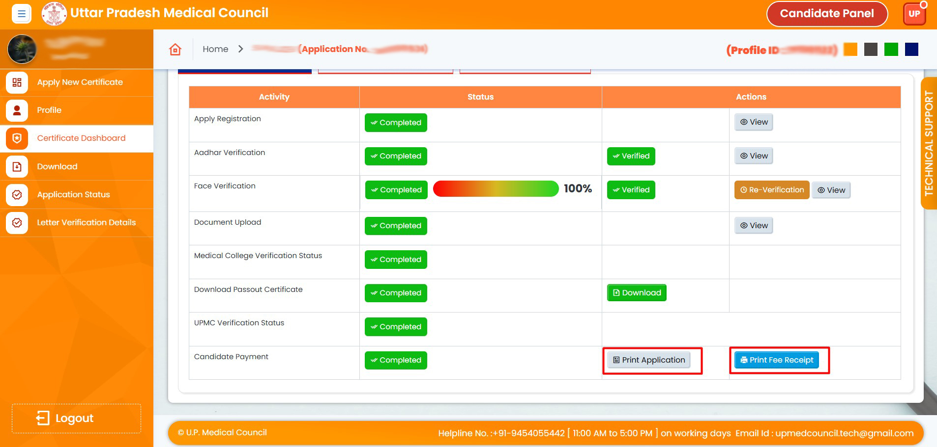This screenshot has height=447, width=937.
Task: Click the Candidate Panel button
Action: click(x=827, y=14)
